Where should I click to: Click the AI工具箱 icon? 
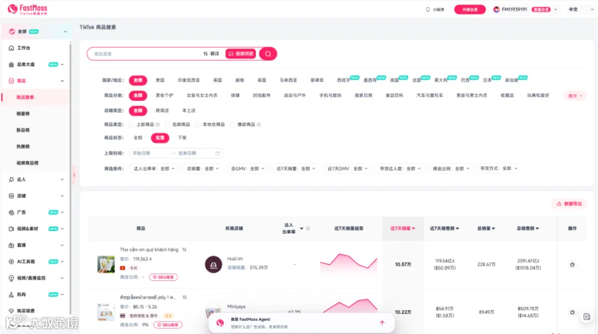tap(11, 262)
